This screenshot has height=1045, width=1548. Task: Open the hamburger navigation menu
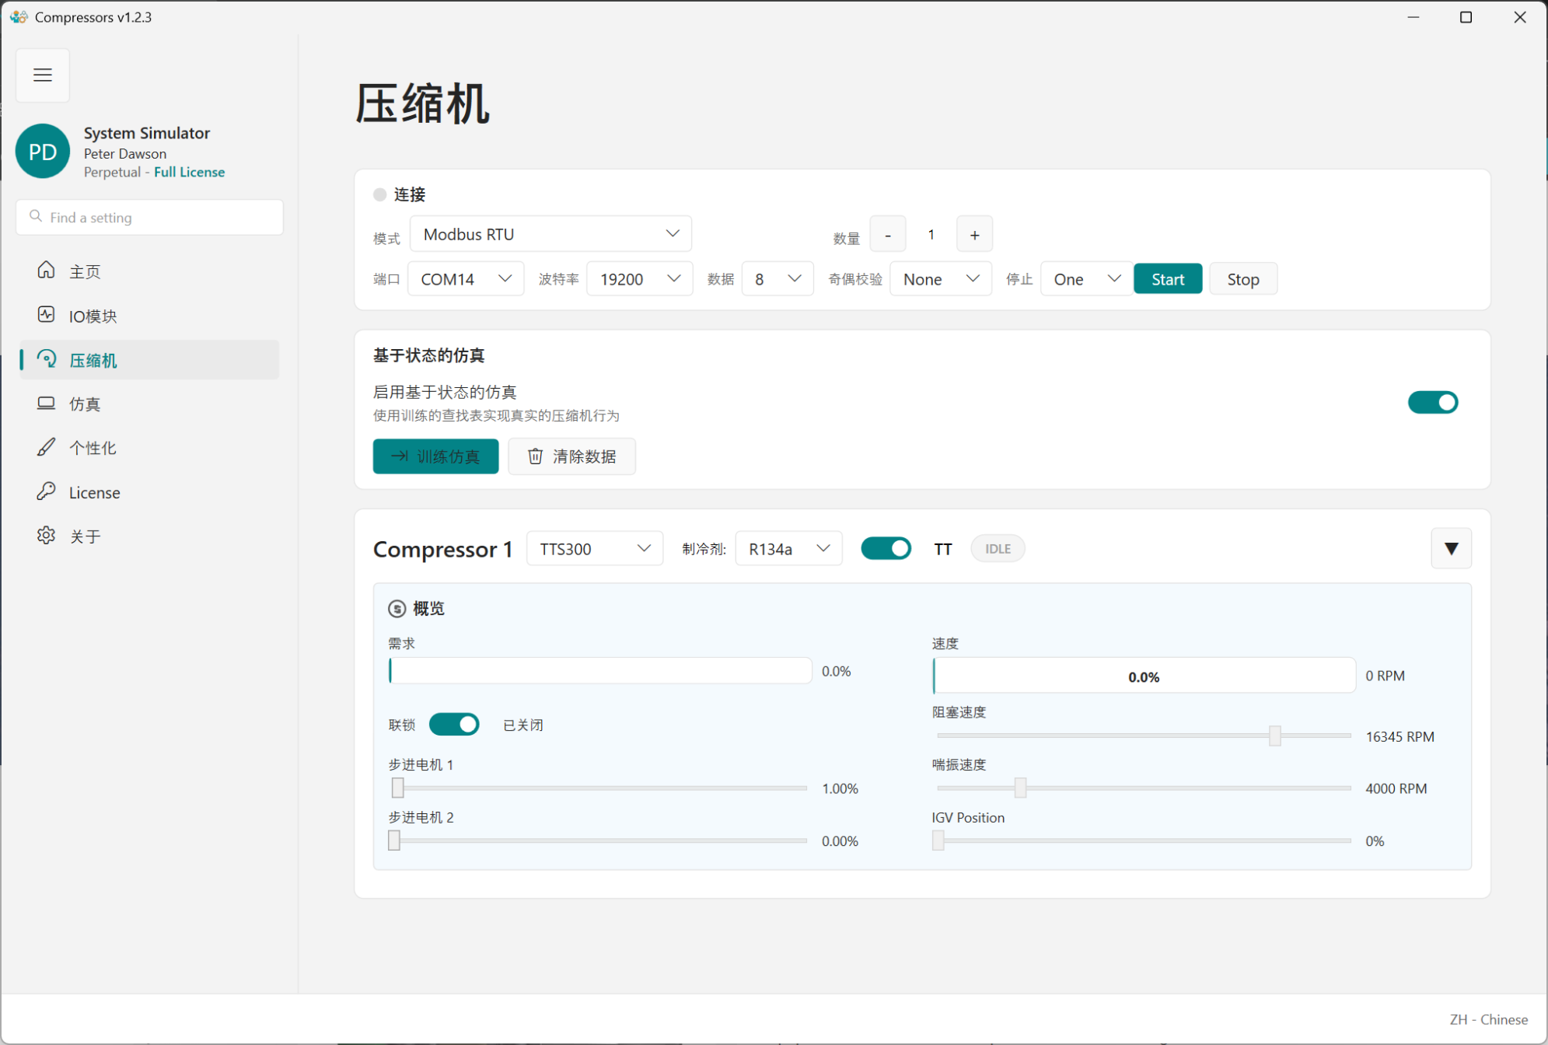point(43,75)
